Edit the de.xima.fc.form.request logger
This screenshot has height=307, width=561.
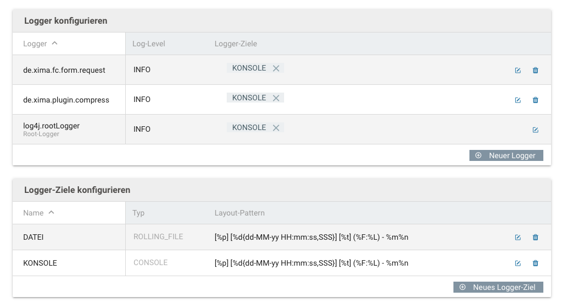(518, 71)
